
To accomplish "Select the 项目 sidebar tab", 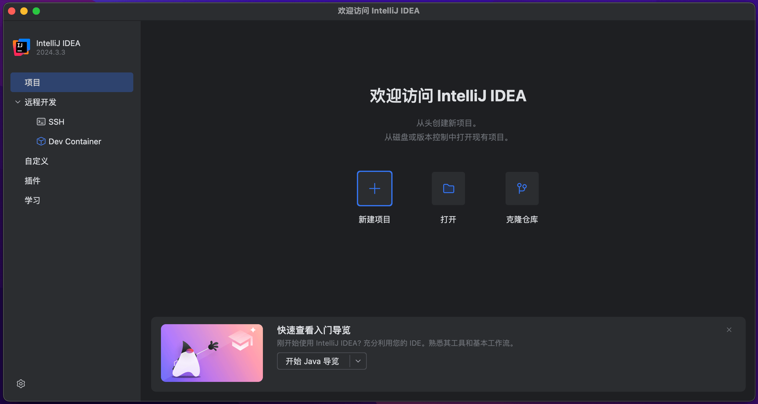I will (72, 82).
